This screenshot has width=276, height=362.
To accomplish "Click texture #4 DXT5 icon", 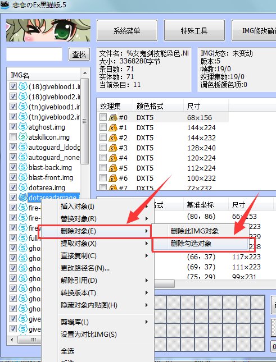I will click(x=113, y=158).
